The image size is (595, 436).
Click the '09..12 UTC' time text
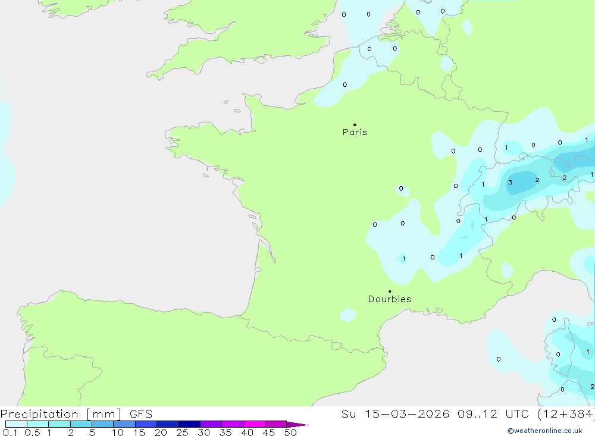(493, 414)
